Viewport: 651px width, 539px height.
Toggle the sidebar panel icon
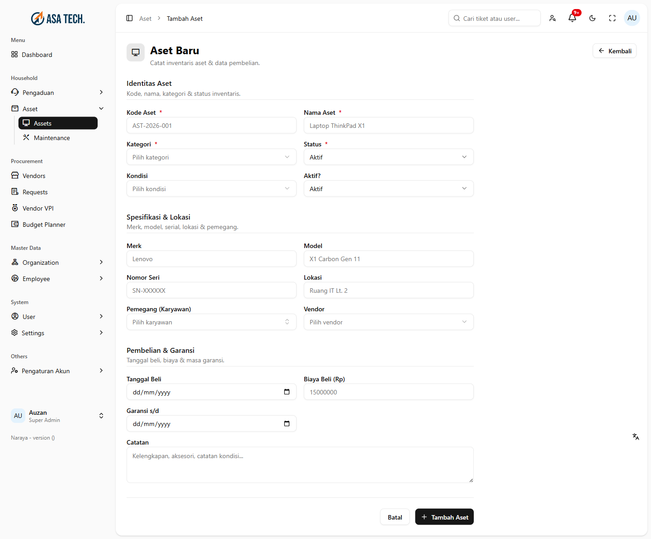click(129, 18)
